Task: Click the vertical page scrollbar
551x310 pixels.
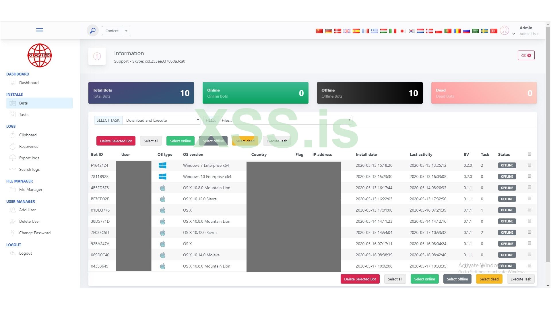Action: (548, 144)
